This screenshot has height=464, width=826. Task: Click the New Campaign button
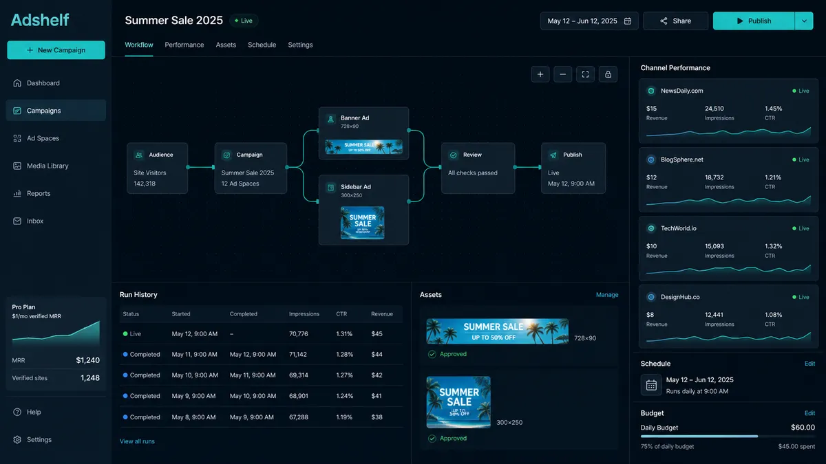tap(56, 50)
